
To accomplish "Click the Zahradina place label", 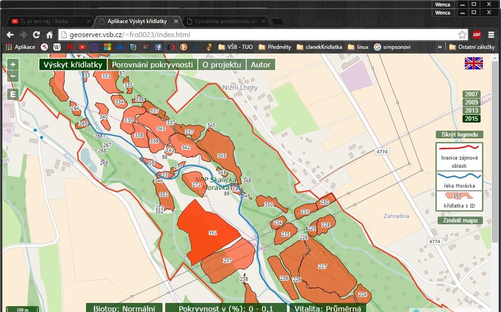I will (x=396, y=216).
